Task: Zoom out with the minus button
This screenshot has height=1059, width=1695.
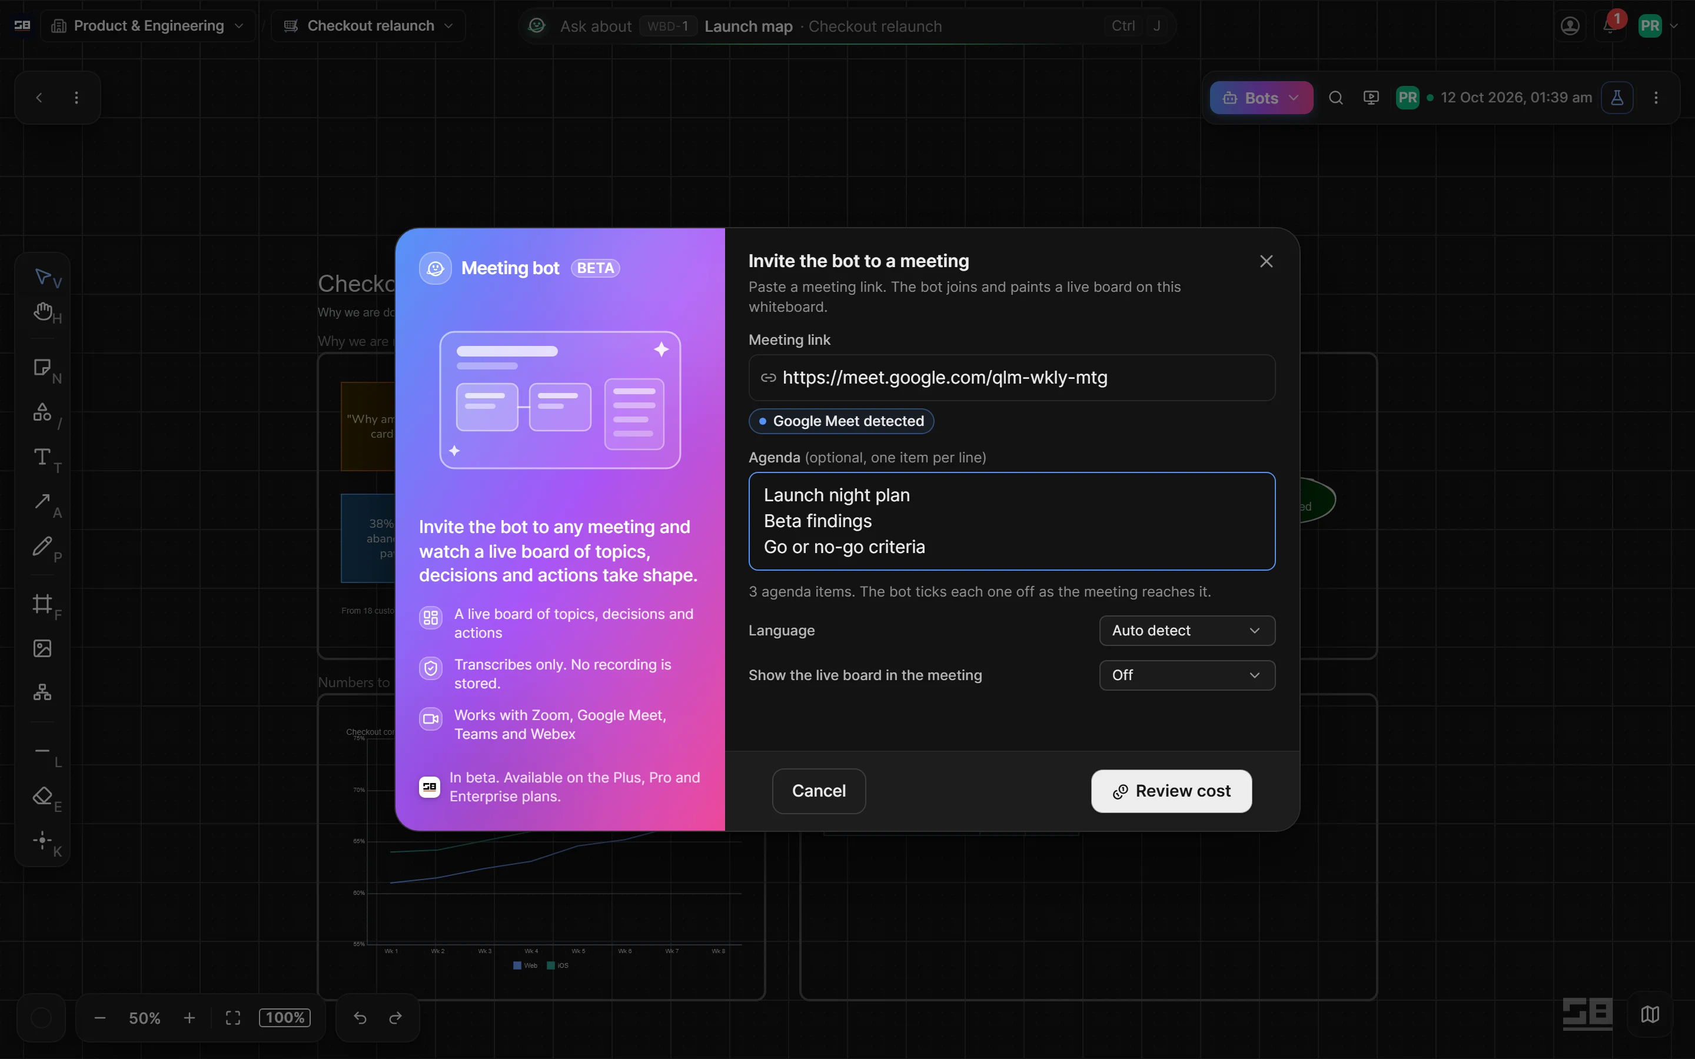Action: [100, 1018]
